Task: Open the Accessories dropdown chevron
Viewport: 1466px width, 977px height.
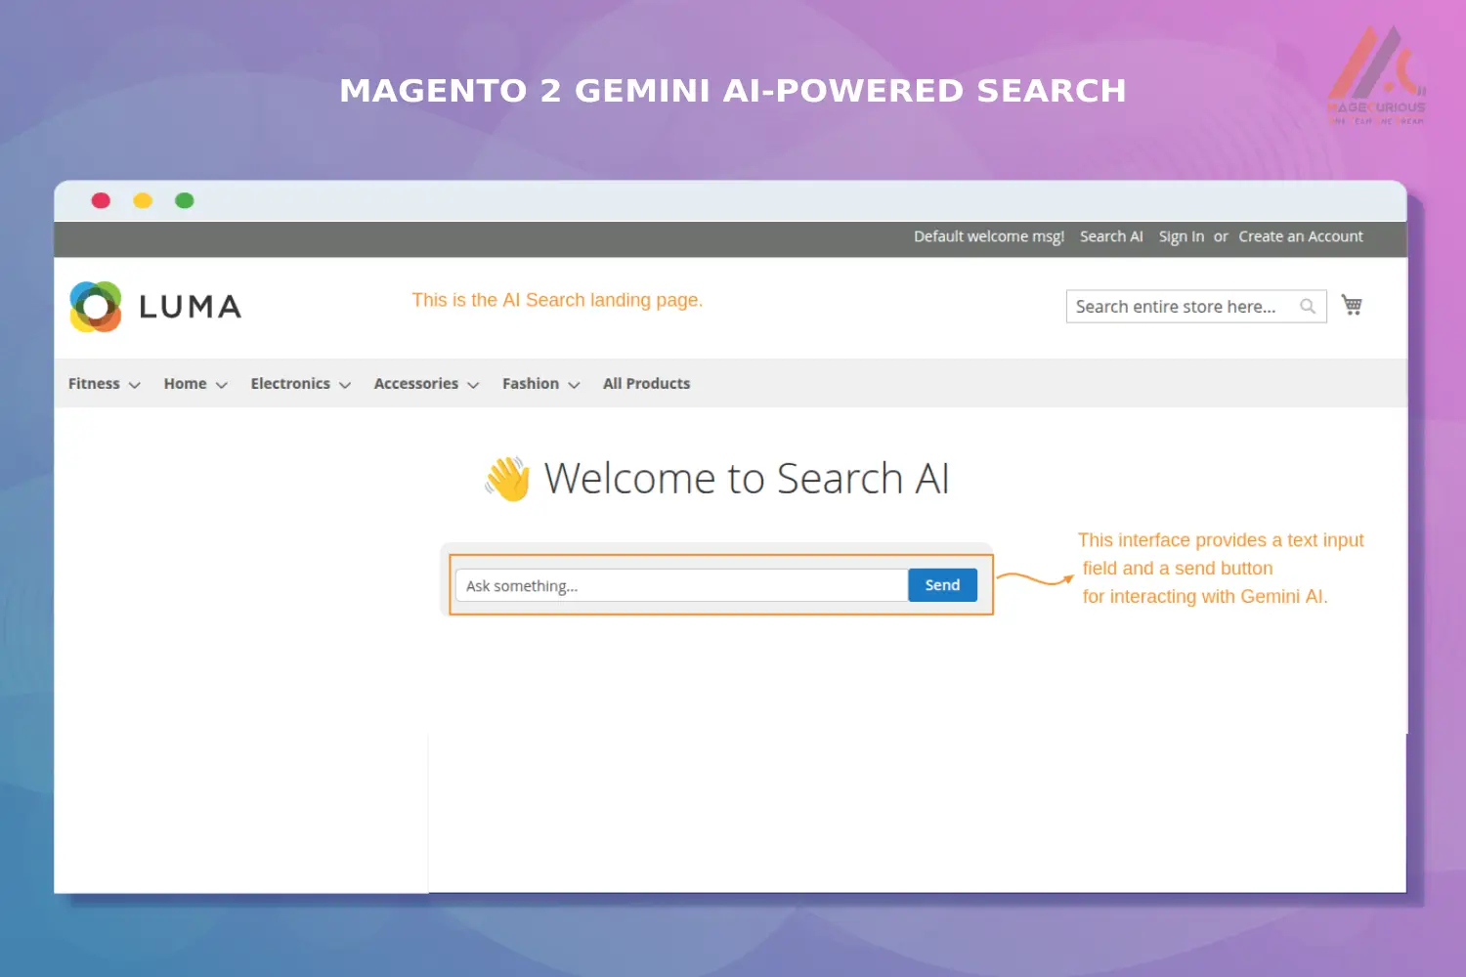Action: click(x=473, y=385)
